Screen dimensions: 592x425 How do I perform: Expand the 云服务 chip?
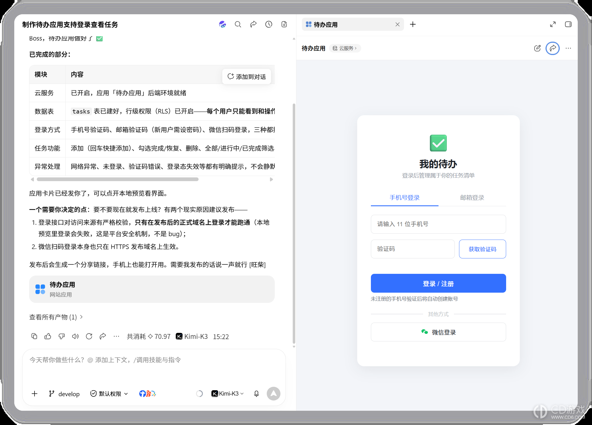pos(345,48)
